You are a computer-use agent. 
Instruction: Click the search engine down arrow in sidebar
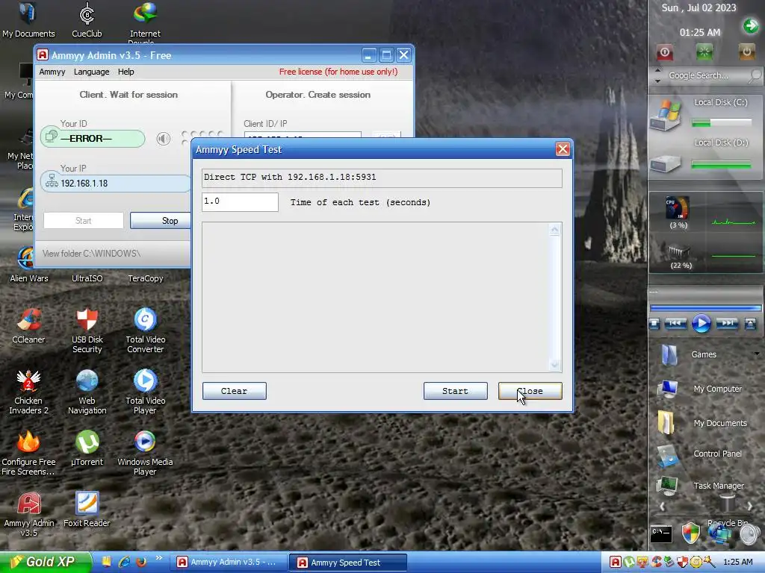pos(657,81)
